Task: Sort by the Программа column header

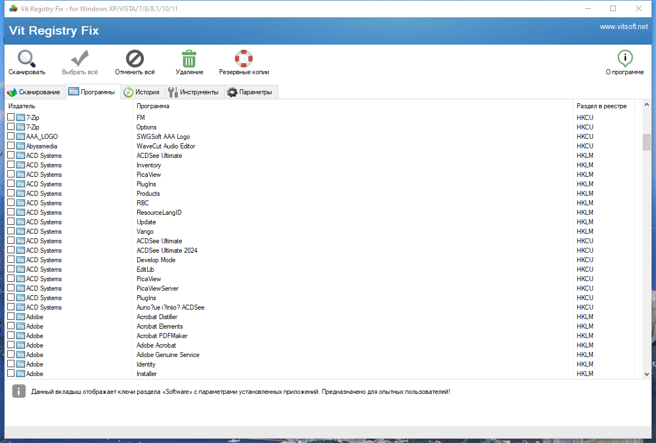Action: click(x=353, y=106)
